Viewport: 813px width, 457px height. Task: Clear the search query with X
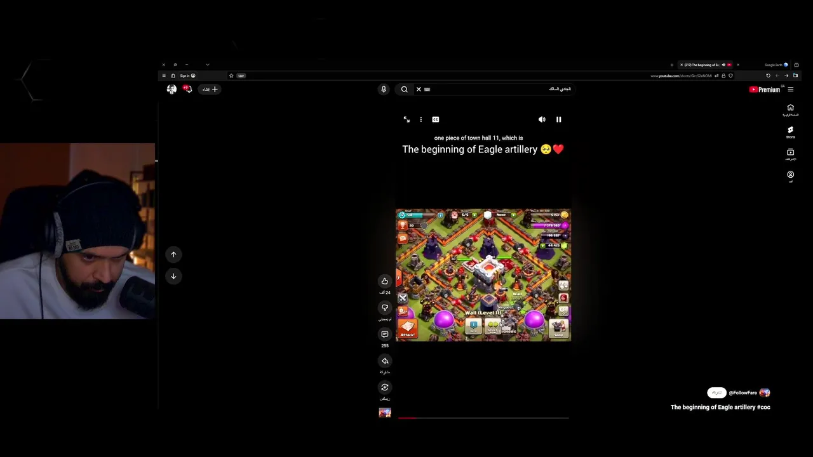point(419,89)
